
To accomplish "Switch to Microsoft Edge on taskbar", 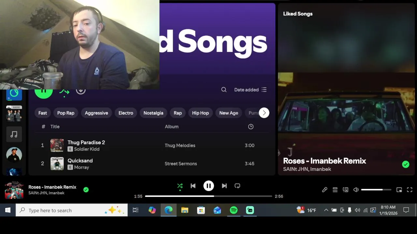I will [x=168, y=210].
